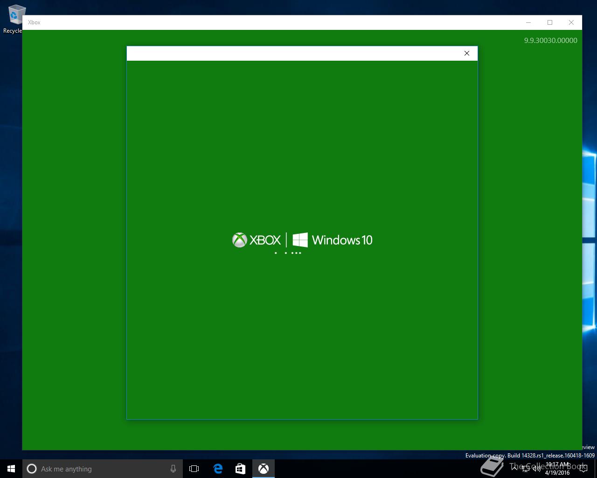Open the clock showing 4/19/2016

(557, 469)
